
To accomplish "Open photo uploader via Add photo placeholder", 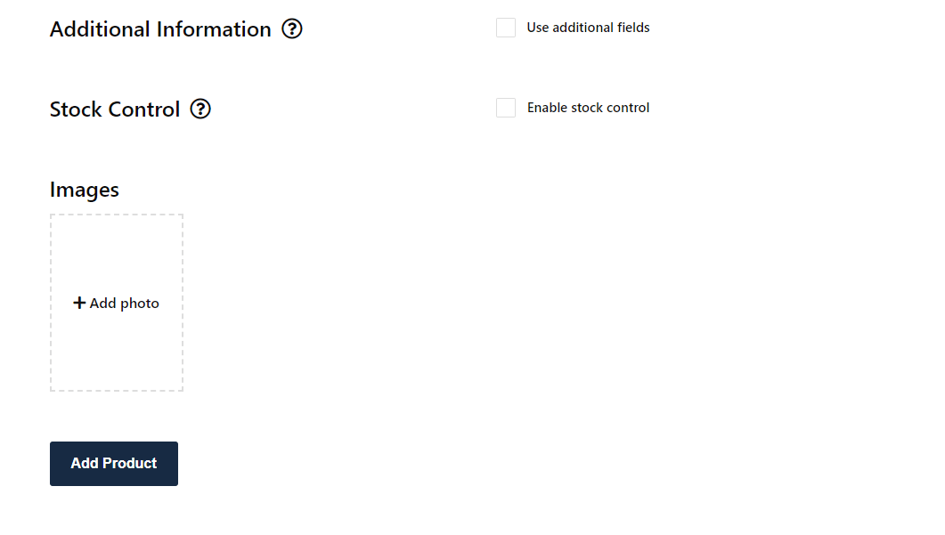I will [117, 303].
